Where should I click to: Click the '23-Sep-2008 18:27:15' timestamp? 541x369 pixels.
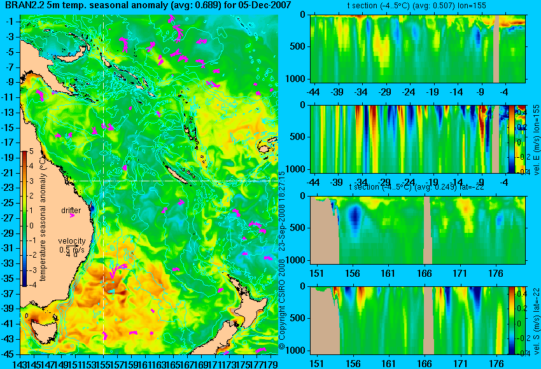pyautogui.click(x=282, y=211)
